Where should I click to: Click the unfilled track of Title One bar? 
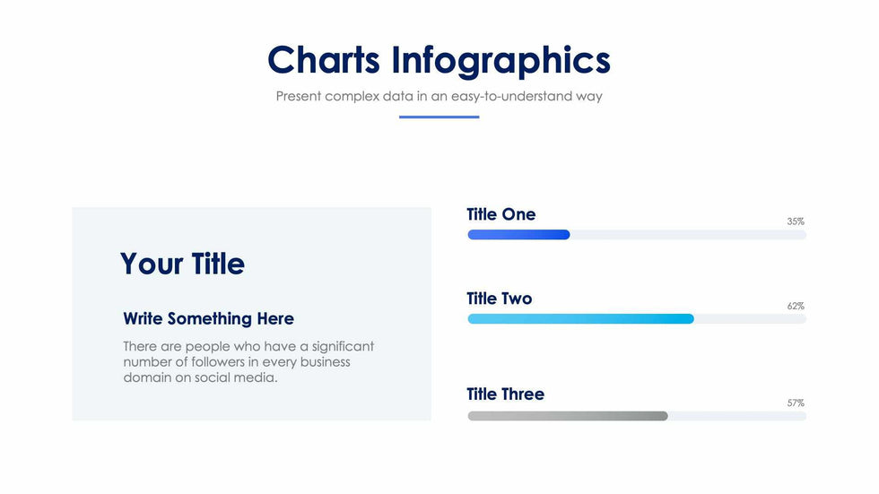[x=687, y=235]
